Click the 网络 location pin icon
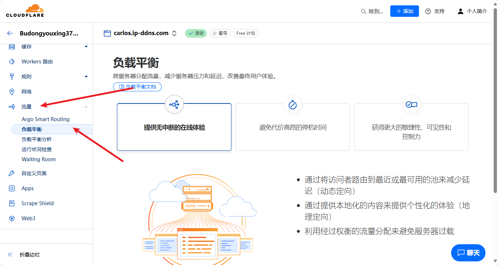Screen dimensions: 498x265 (x=12, y=92)
